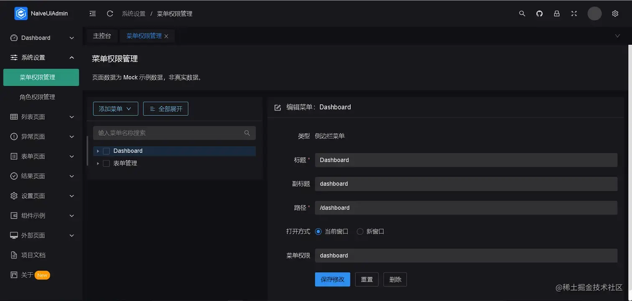Click the 全部展开 button
This screenshot has width=632, height=301.
pos(166,109)
